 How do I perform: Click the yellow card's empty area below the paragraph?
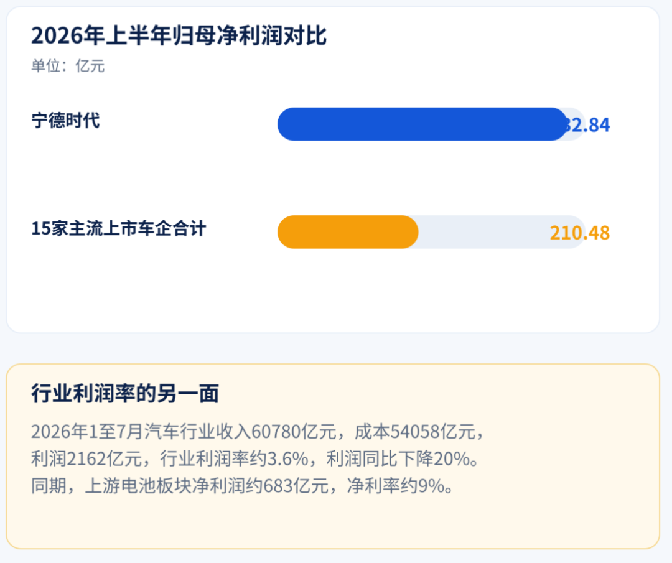coord(332,522)
